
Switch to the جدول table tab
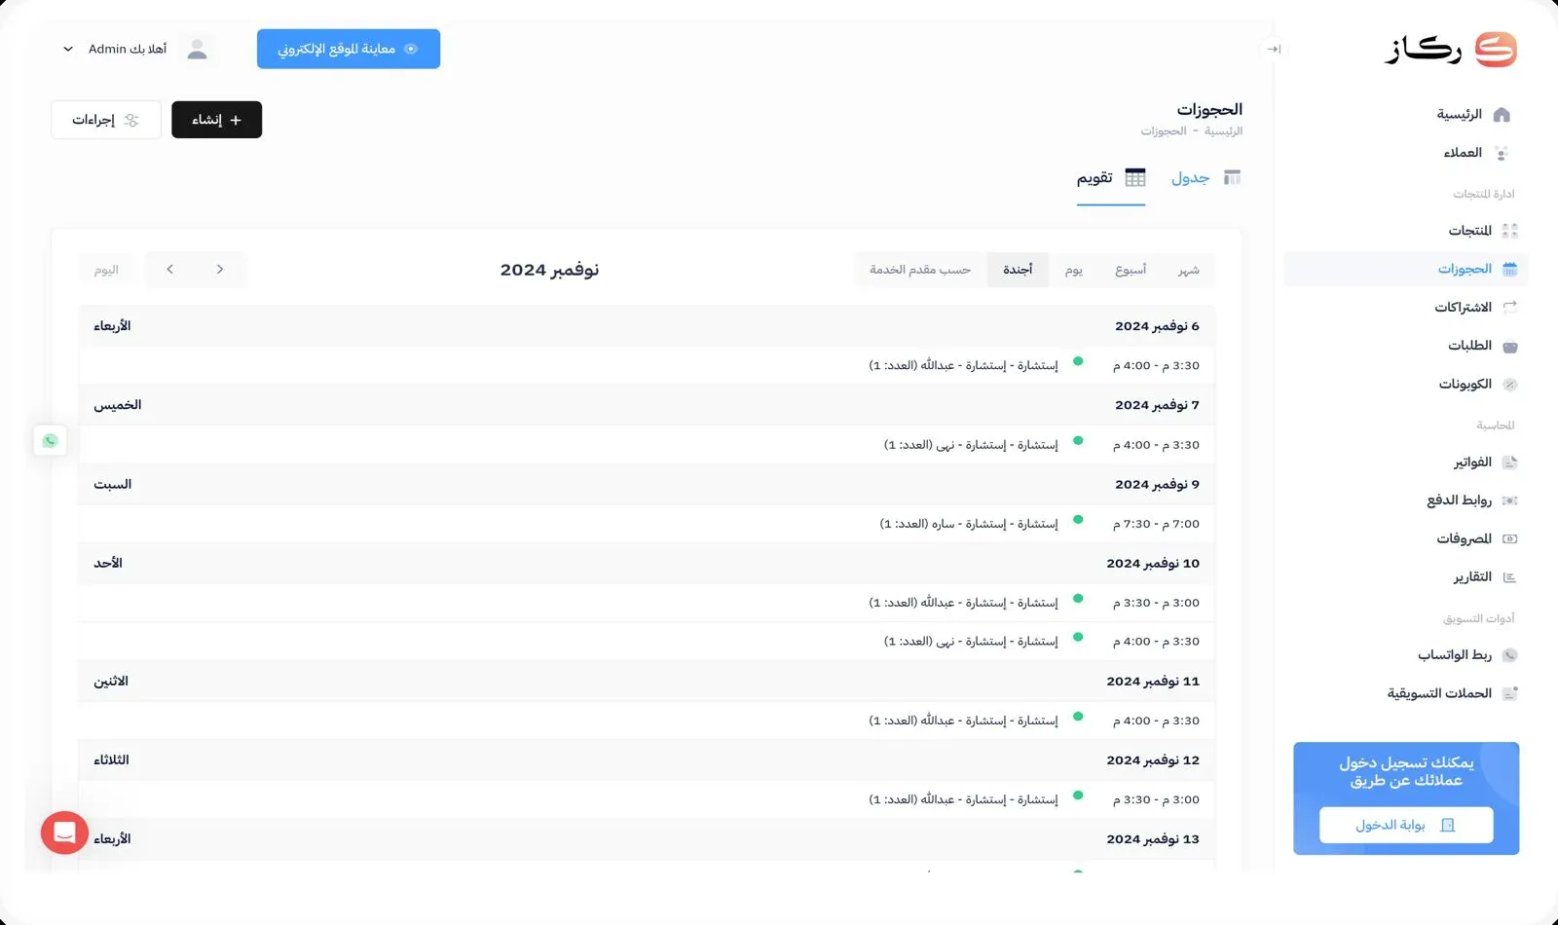point(1205,177)
